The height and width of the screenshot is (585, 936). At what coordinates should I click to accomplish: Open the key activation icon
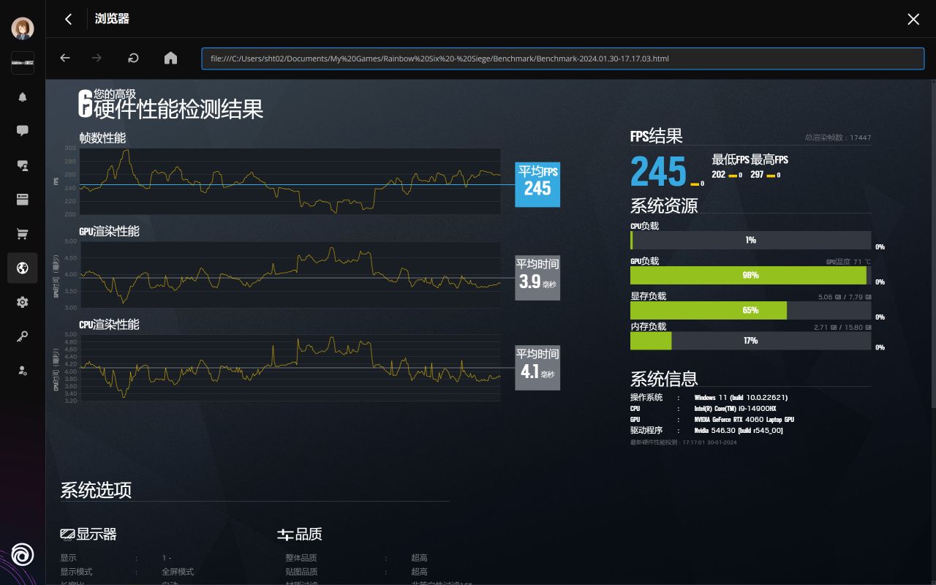click(x=23, y=336)
